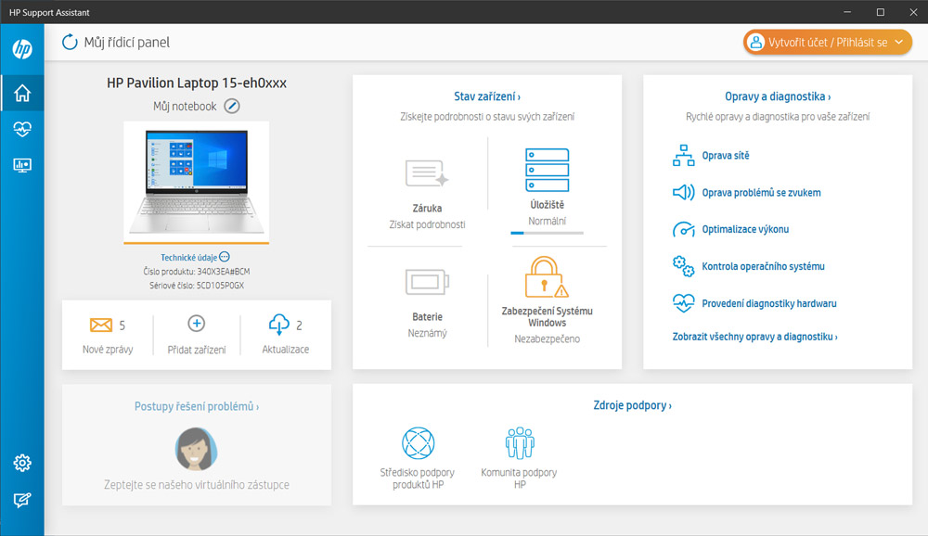Click the performance optimization gauge icon
The height and width of the screenshot is (536, 928).
click(x=684, y=230)
